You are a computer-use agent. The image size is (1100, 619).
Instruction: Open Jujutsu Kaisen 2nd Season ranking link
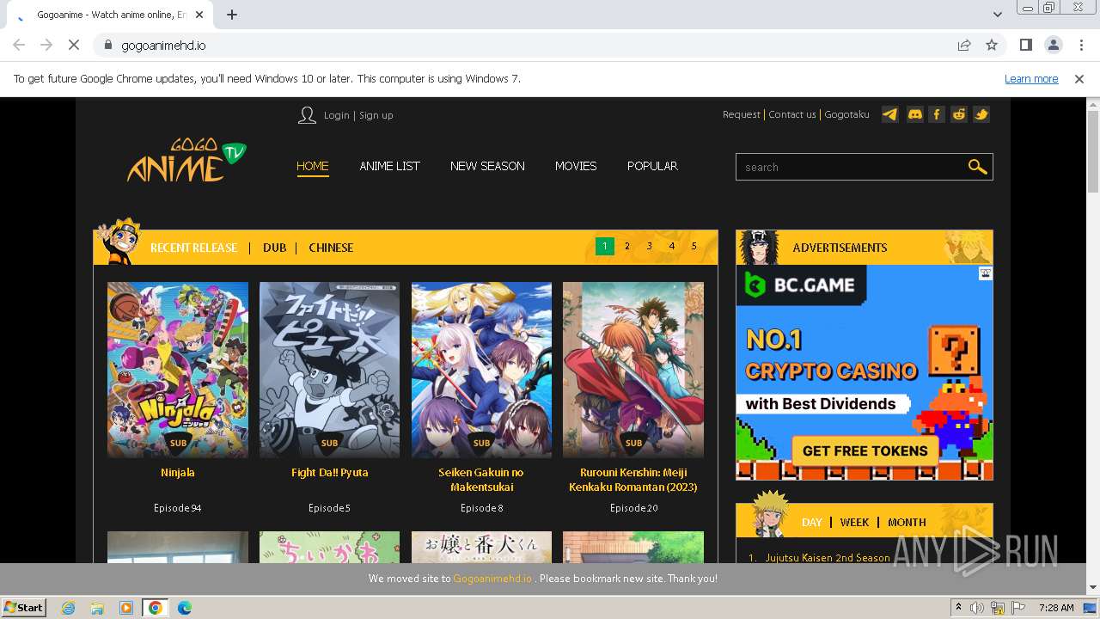tap(828, 558)
